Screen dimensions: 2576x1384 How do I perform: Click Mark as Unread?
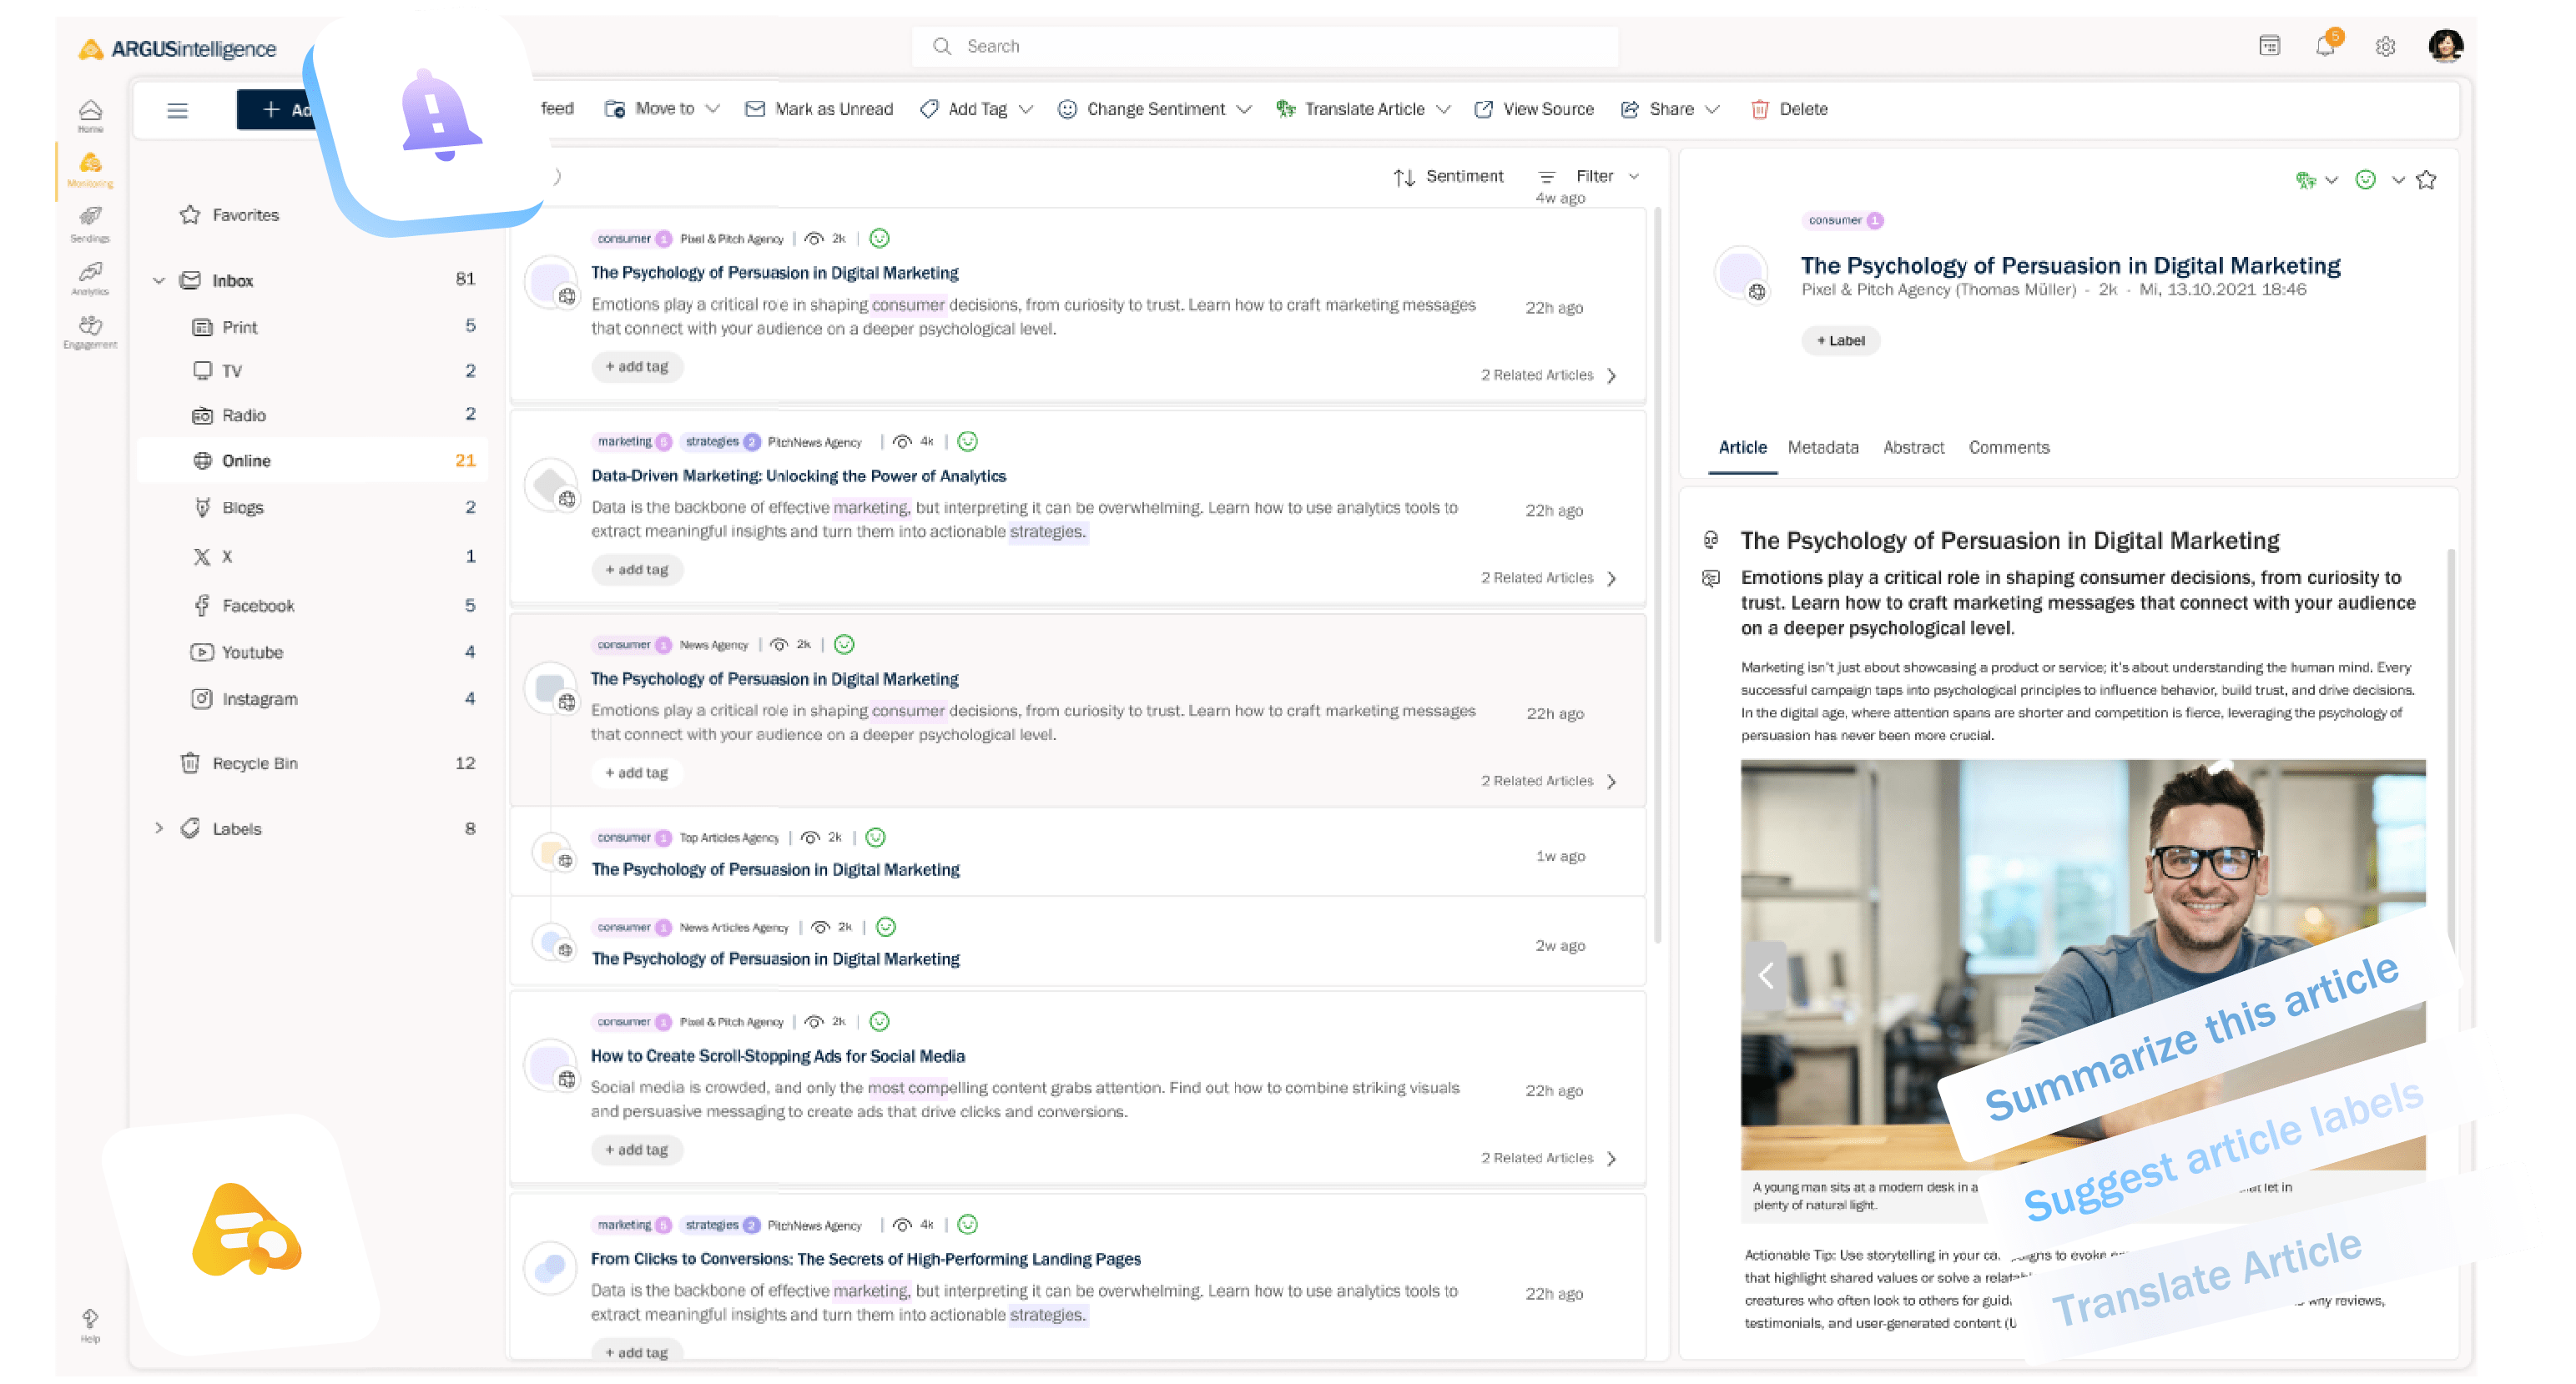(x=819, y=109)
